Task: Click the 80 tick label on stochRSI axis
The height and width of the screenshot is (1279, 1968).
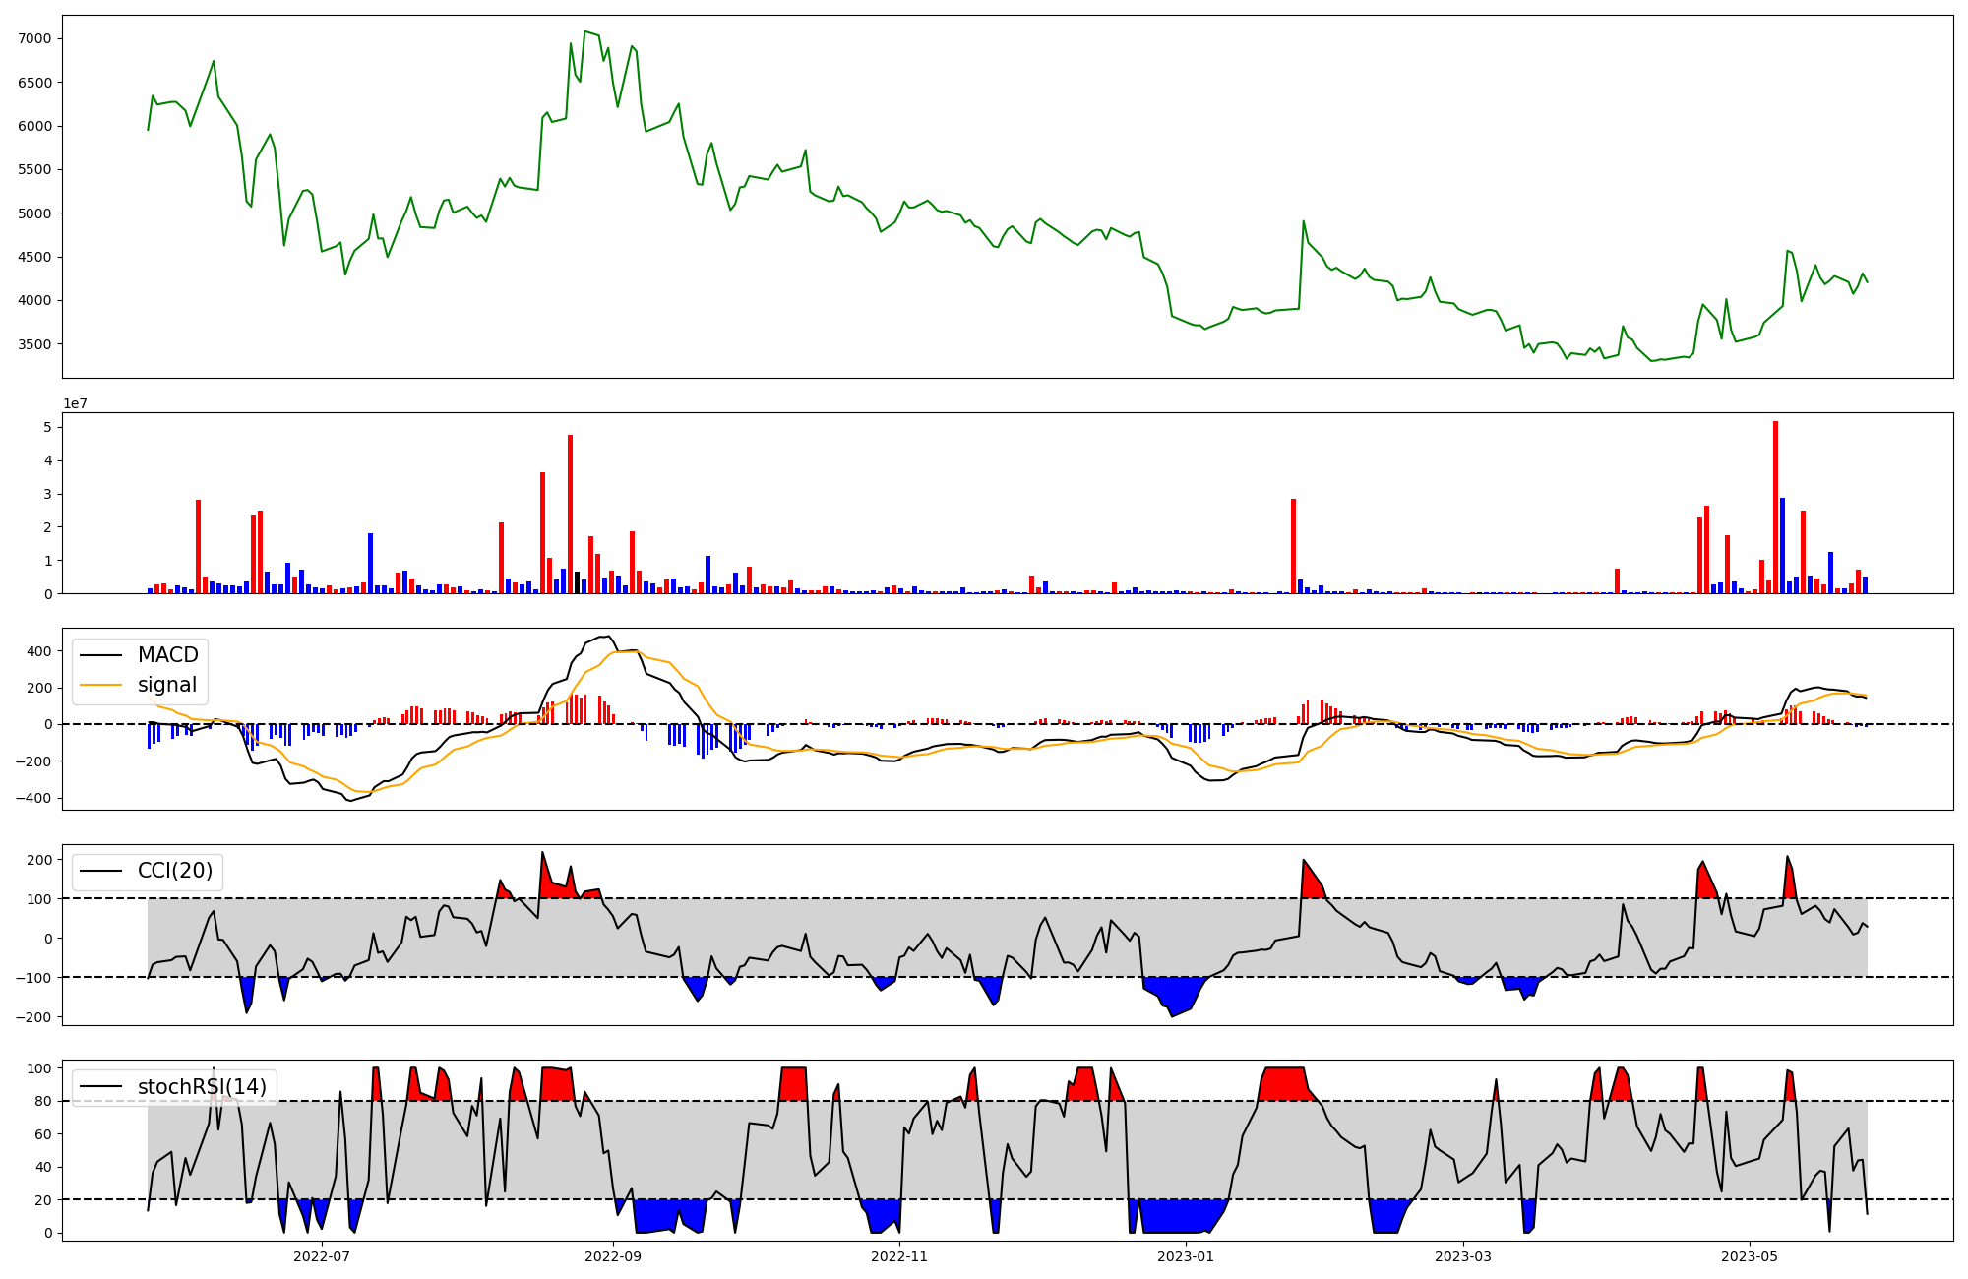Action: [44, 1102]
